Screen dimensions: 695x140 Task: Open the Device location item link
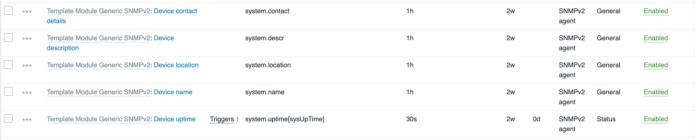point(176,65)
